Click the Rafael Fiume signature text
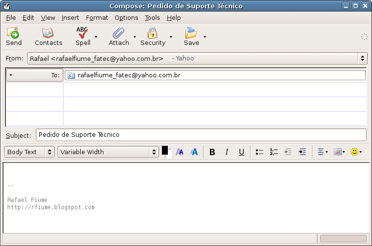The image size is (372, 246). click(x=27, y=200)
